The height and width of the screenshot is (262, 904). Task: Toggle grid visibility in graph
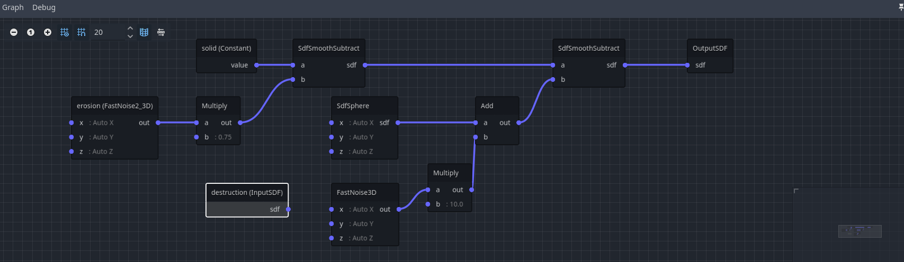[65, 32]
